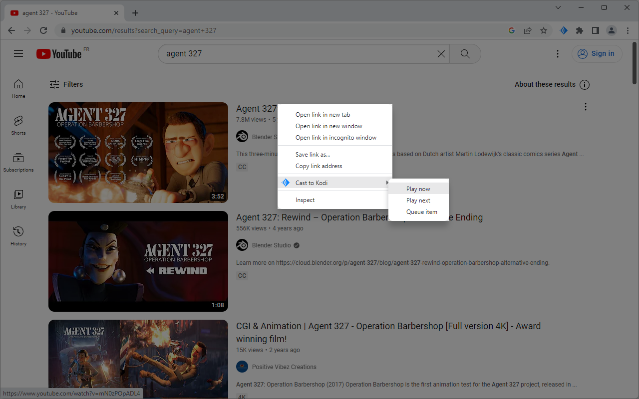The image size is (639, 399).
Task: Open YouTube settings three-dot menu
Action: (x=558, y=54)
